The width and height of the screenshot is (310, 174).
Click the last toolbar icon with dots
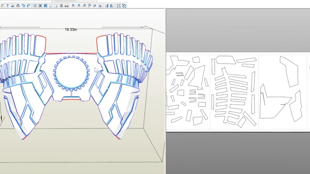(124, 6)
